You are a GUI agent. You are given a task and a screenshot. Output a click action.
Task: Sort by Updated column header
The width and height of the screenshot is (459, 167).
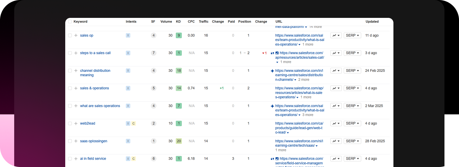[x=372, y=22]
